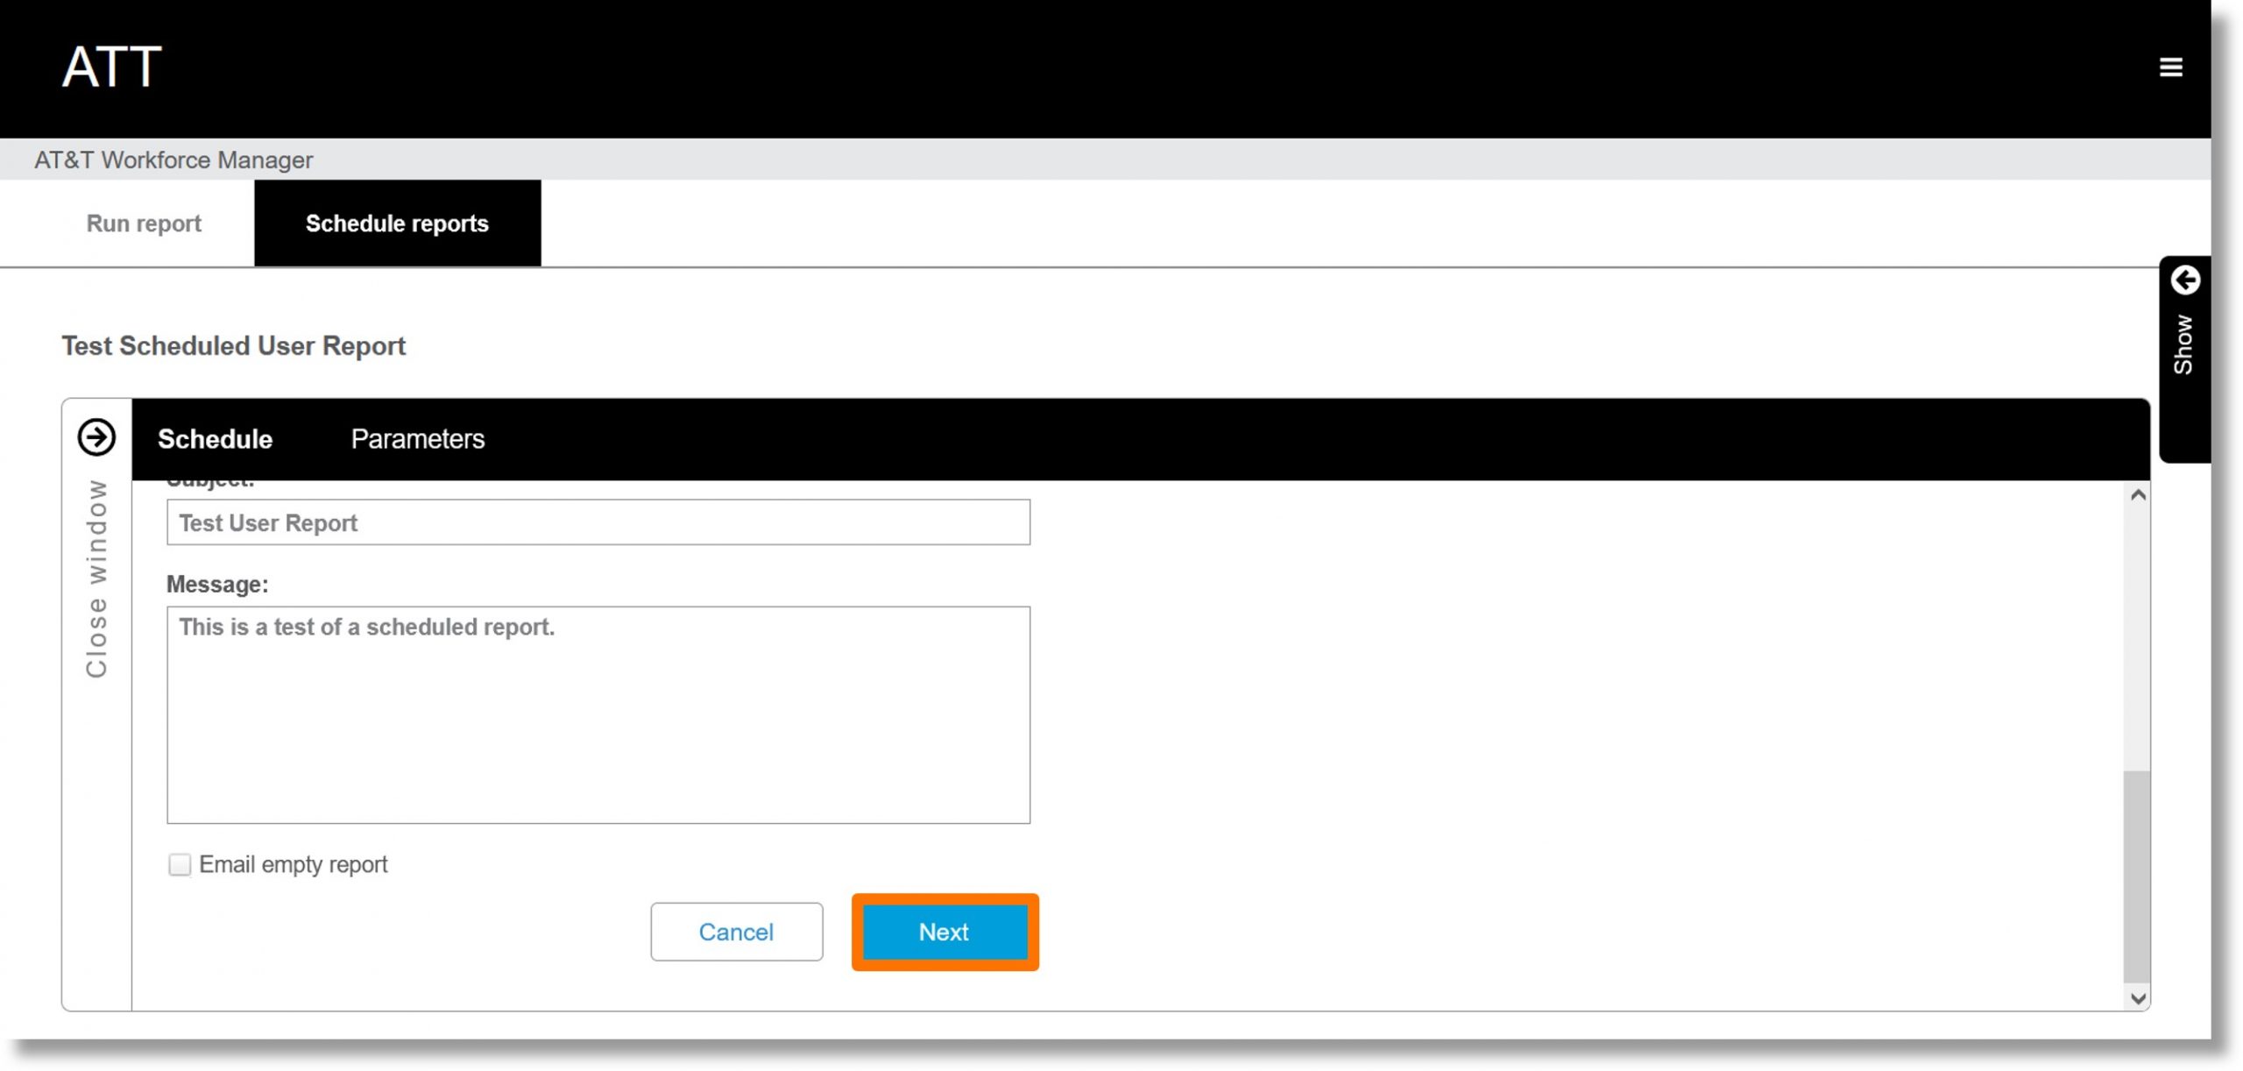Click the circular arrow navigation icon

coord(96,438)
